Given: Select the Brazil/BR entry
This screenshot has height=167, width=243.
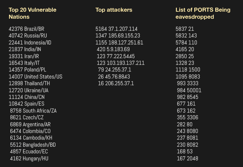Looking at the screenshot, I should tap(26, 29).
